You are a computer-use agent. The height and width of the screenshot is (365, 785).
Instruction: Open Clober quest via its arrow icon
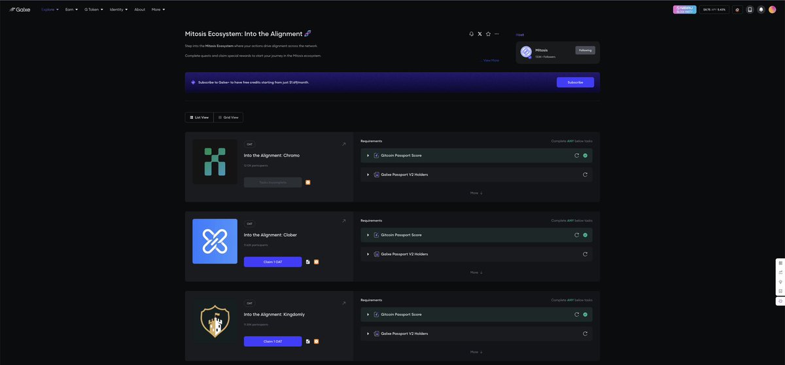343,221
